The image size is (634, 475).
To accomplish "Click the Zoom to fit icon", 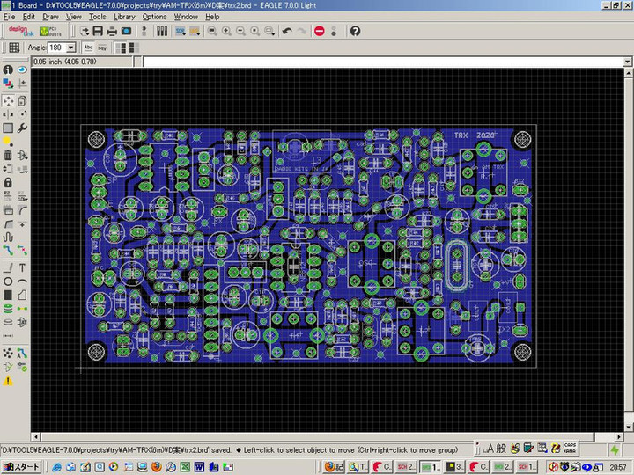I will [x=212, y=31].
